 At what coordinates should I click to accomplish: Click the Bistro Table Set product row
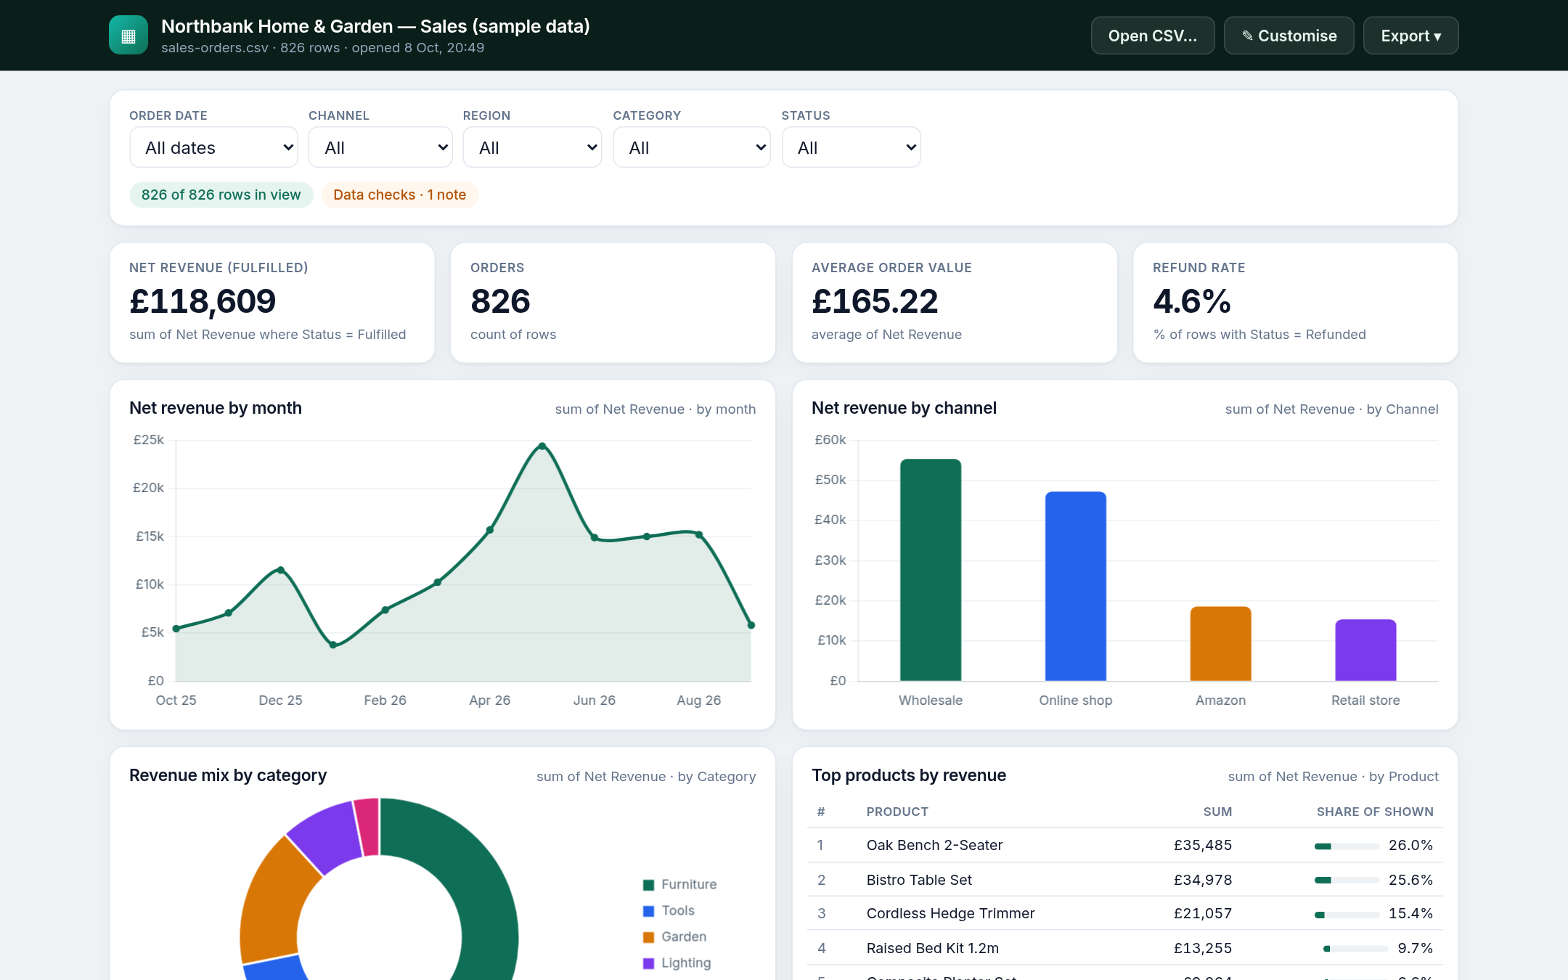[1125, 880]
